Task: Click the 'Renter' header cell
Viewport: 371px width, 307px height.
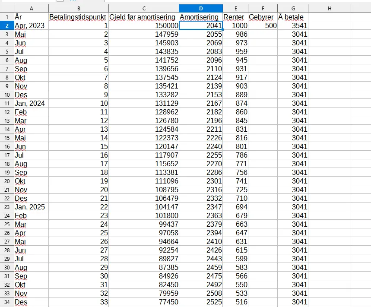Action: pyautogui.click(x=236, y=17)
